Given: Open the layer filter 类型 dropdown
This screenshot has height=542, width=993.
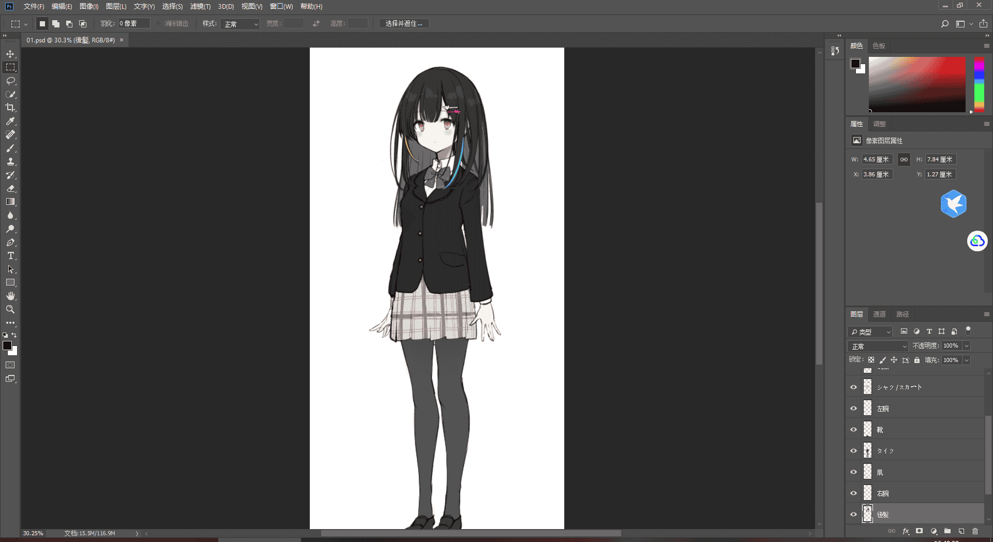Looking at the screenshot, I should [x=870, y=332].
